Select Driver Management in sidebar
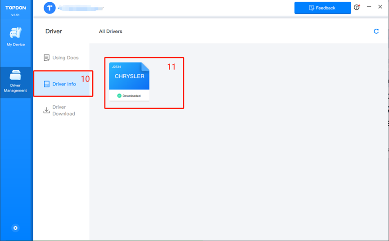This screenshot has width=389, height=241. (15, 82)
